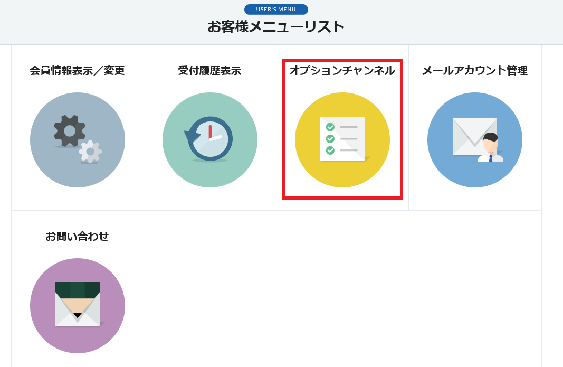Select メールアカウント管理 link text
Viewport: 563px width, 367px height.
475,70
